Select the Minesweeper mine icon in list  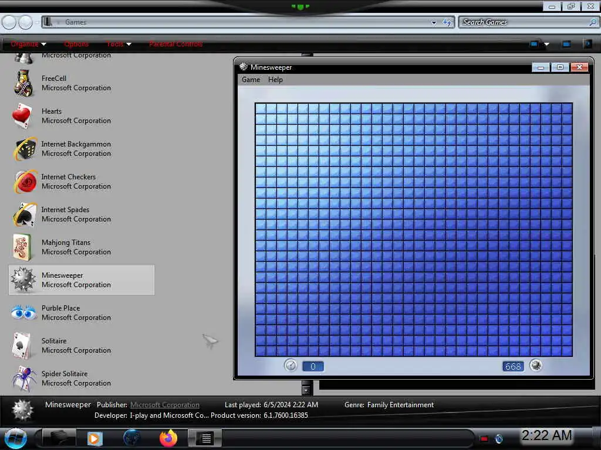(23, 279)
